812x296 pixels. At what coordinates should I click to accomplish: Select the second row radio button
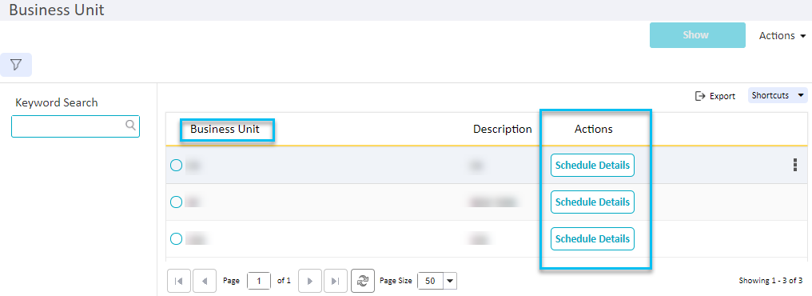pos(176,202)
